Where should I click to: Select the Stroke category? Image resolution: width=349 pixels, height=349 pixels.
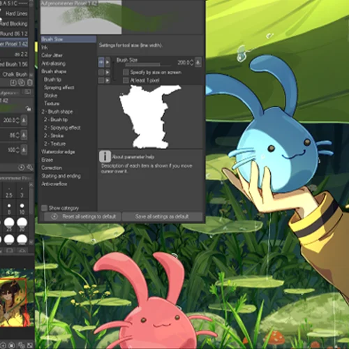pyautogui.click(x=68, y=96)
